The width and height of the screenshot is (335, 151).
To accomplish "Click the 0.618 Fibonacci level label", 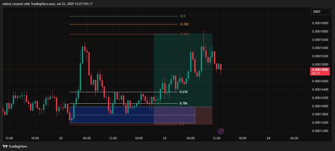I will (184, 92).
